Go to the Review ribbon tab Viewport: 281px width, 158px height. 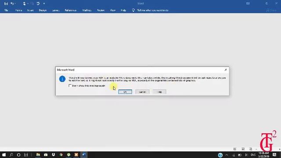pyautogui.click(x=101, y=11)
